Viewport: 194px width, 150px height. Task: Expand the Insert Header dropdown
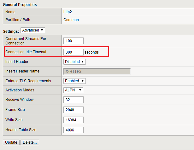point(74,62)
